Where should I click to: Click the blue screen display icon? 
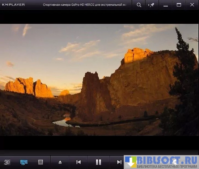(24, 162)
